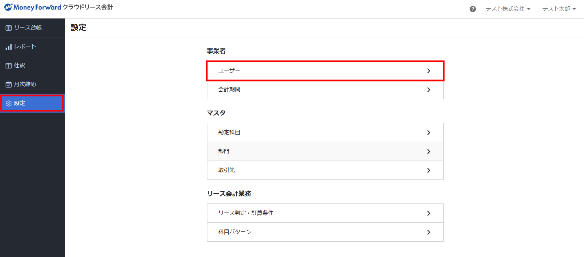Open the 取引先 master settings
Viewport: 584px width, 257px height.
(325, 170)
